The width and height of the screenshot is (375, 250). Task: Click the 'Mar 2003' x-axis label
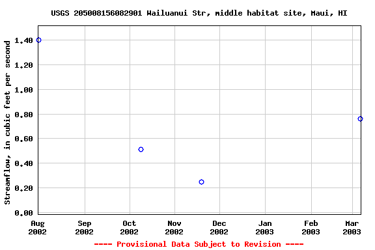[x=352, y=227]
